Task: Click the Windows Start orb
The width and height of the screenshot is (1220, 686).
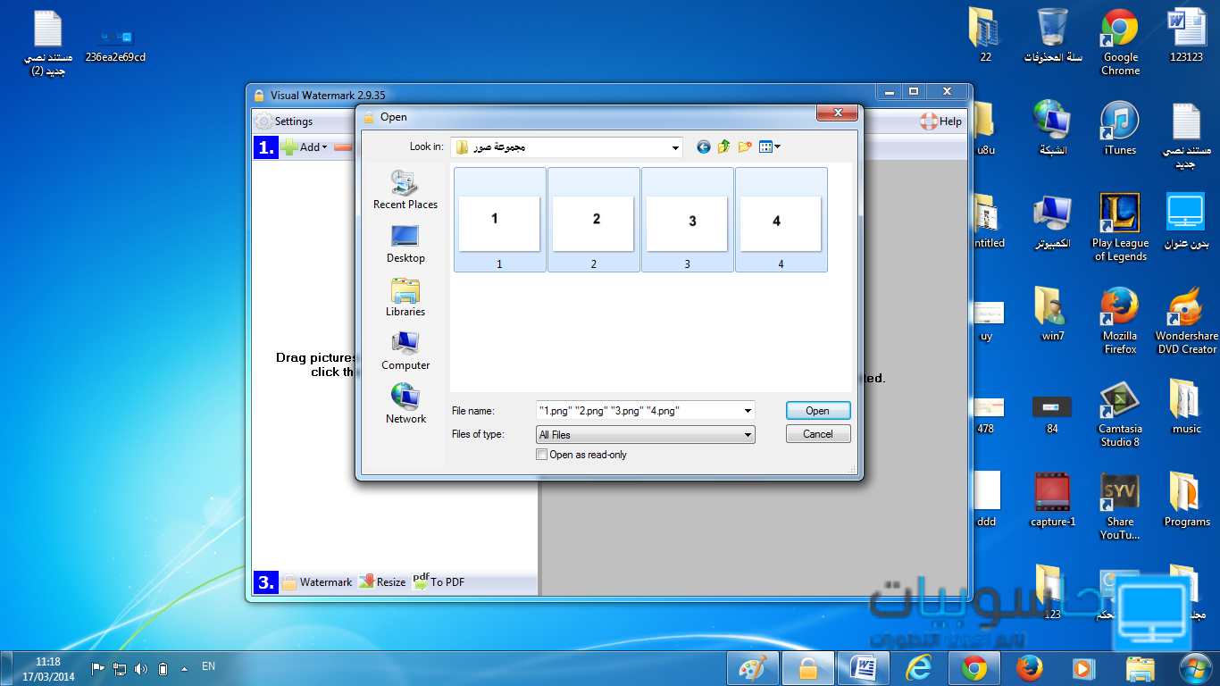Action: click(1194, 668)
